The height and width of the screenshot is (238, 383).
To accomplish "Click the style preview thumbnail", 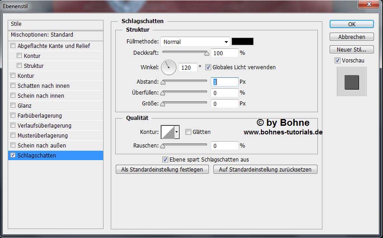I will [351, 82].
